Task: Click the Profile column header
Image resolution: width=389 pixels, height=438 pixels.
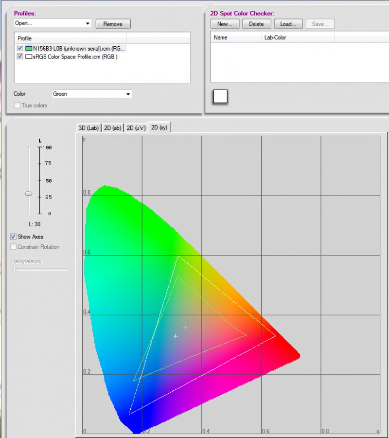Action: pyautogui.click(x=71, y=38)
